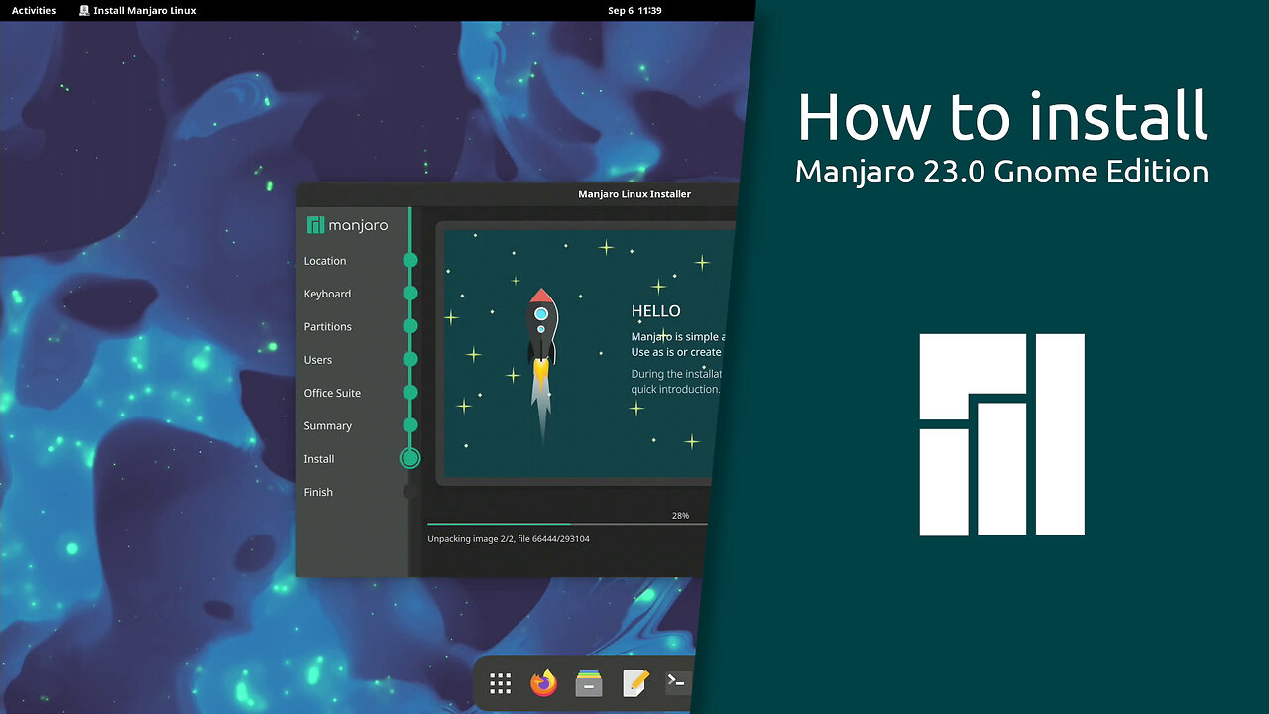The width and height of the screenshot is (1269, 714).
Task: Open the terminal dock icon
Action: (678, 682)
